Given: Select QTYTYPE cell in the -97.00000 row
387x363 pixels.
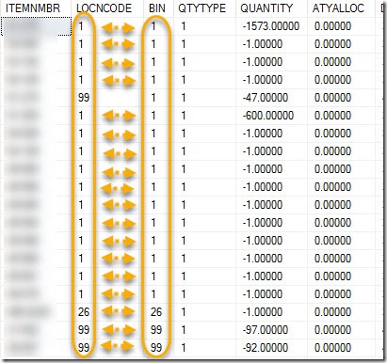Looking at the screenshot, I should tap(184, 330).
